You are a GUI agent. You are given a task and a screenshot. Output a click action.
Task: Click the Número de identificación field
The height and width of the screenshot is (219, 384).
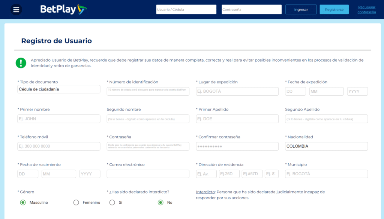pos(148,92)
